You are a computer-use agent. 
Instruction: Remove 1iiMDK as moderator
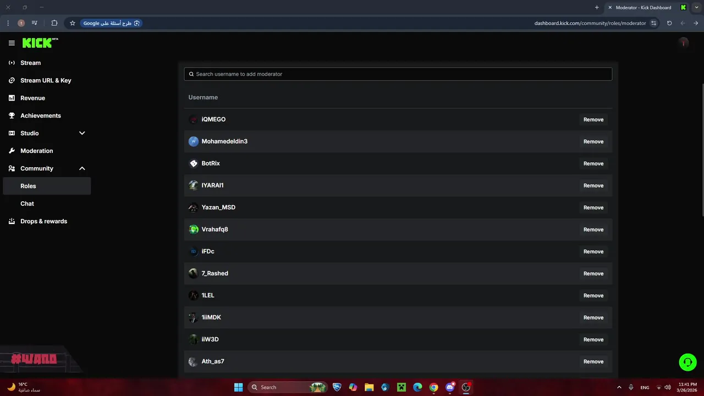click(593, 317)
